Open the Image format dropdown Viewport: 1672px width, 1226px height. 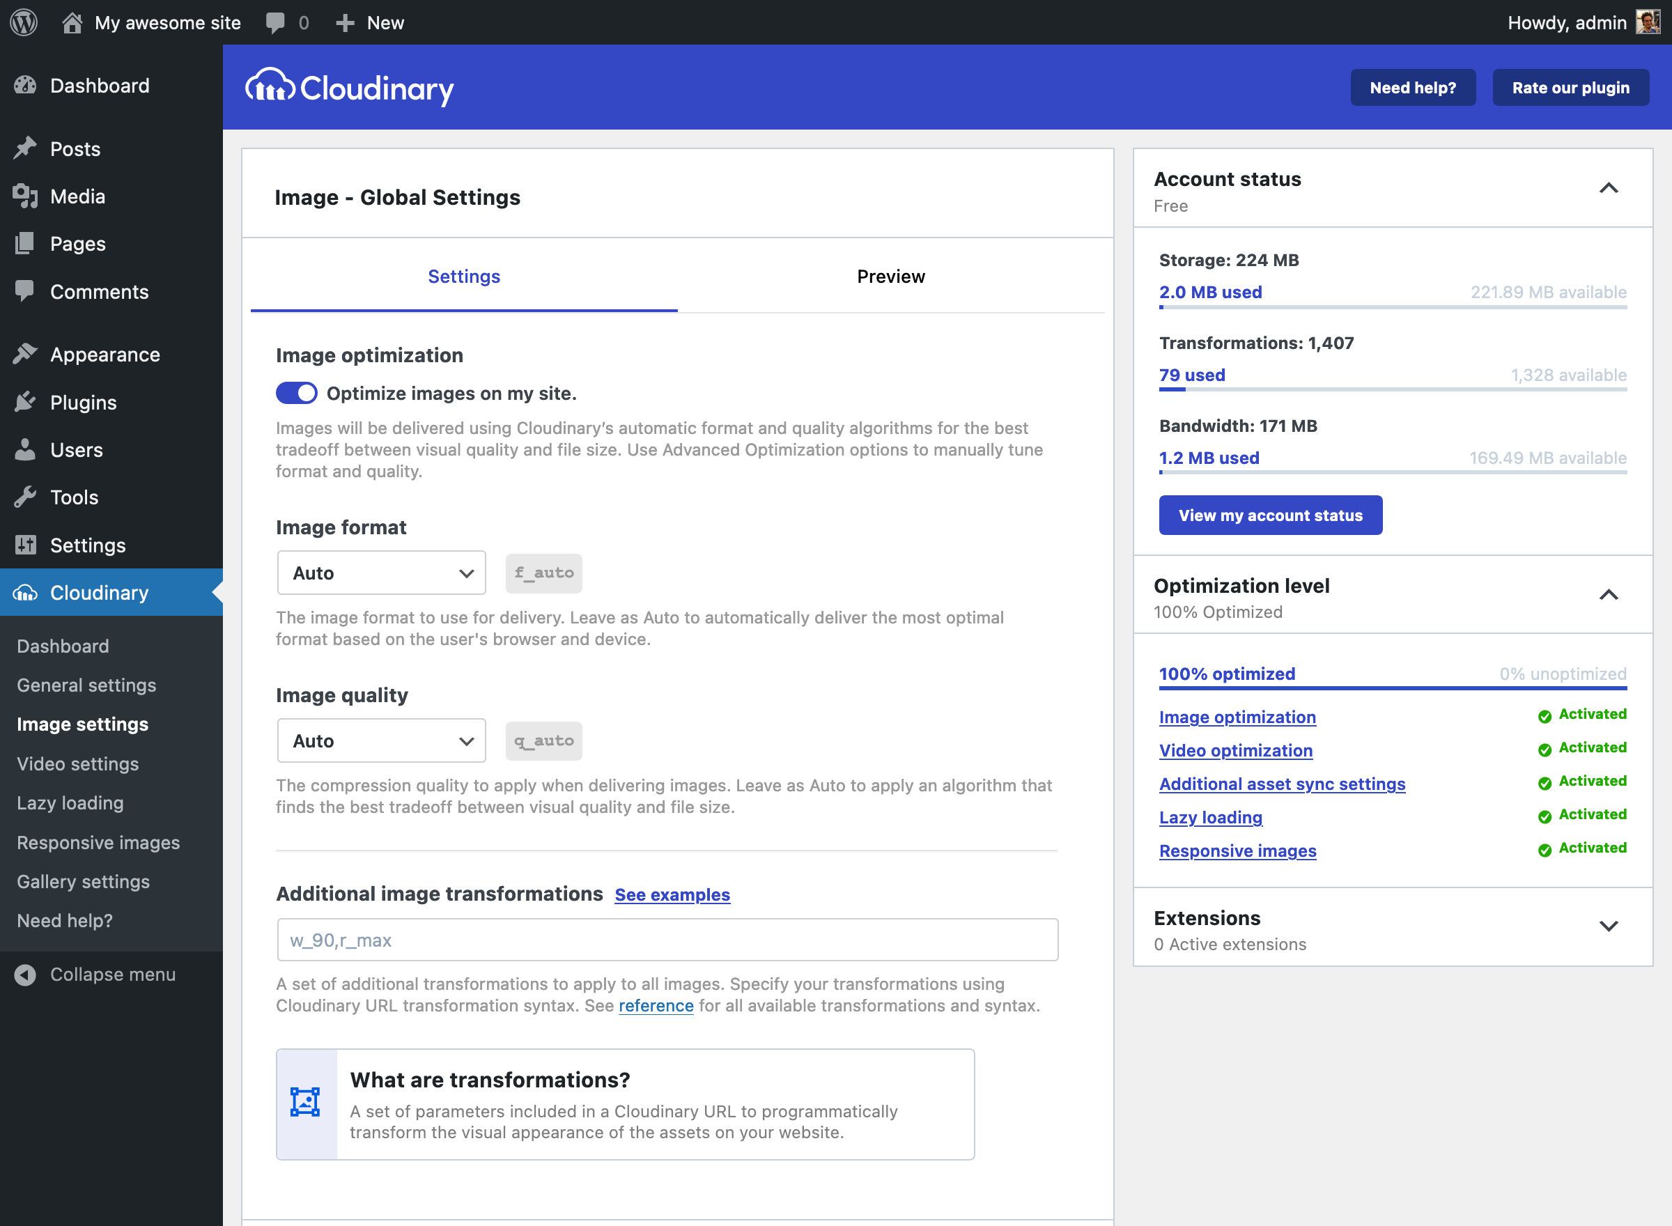[382, 573]
